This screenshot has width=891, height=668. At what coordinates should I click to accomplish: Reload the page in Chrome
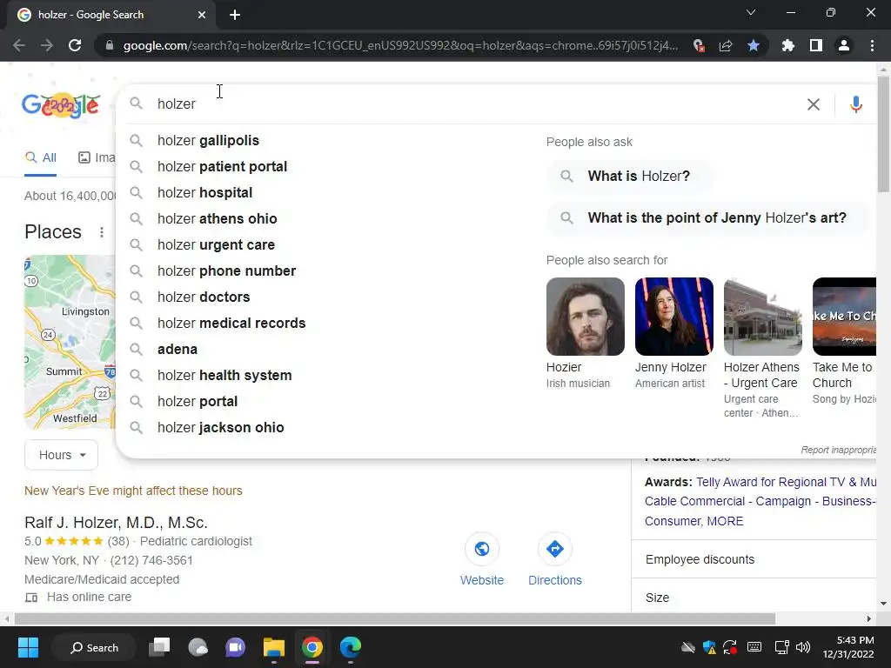pyautogui.click(x=75, y=45)
